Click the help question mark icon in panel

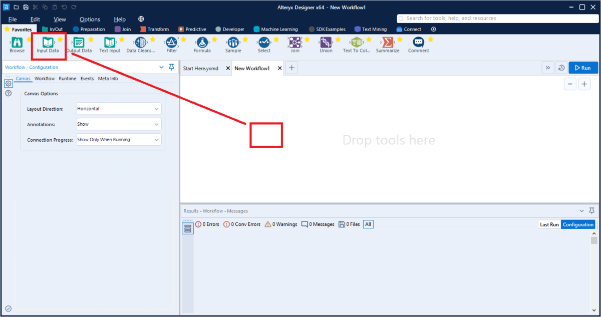(x=9, y=93)
